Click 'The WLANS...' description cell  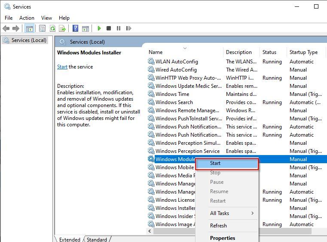[x=241, y=62]
